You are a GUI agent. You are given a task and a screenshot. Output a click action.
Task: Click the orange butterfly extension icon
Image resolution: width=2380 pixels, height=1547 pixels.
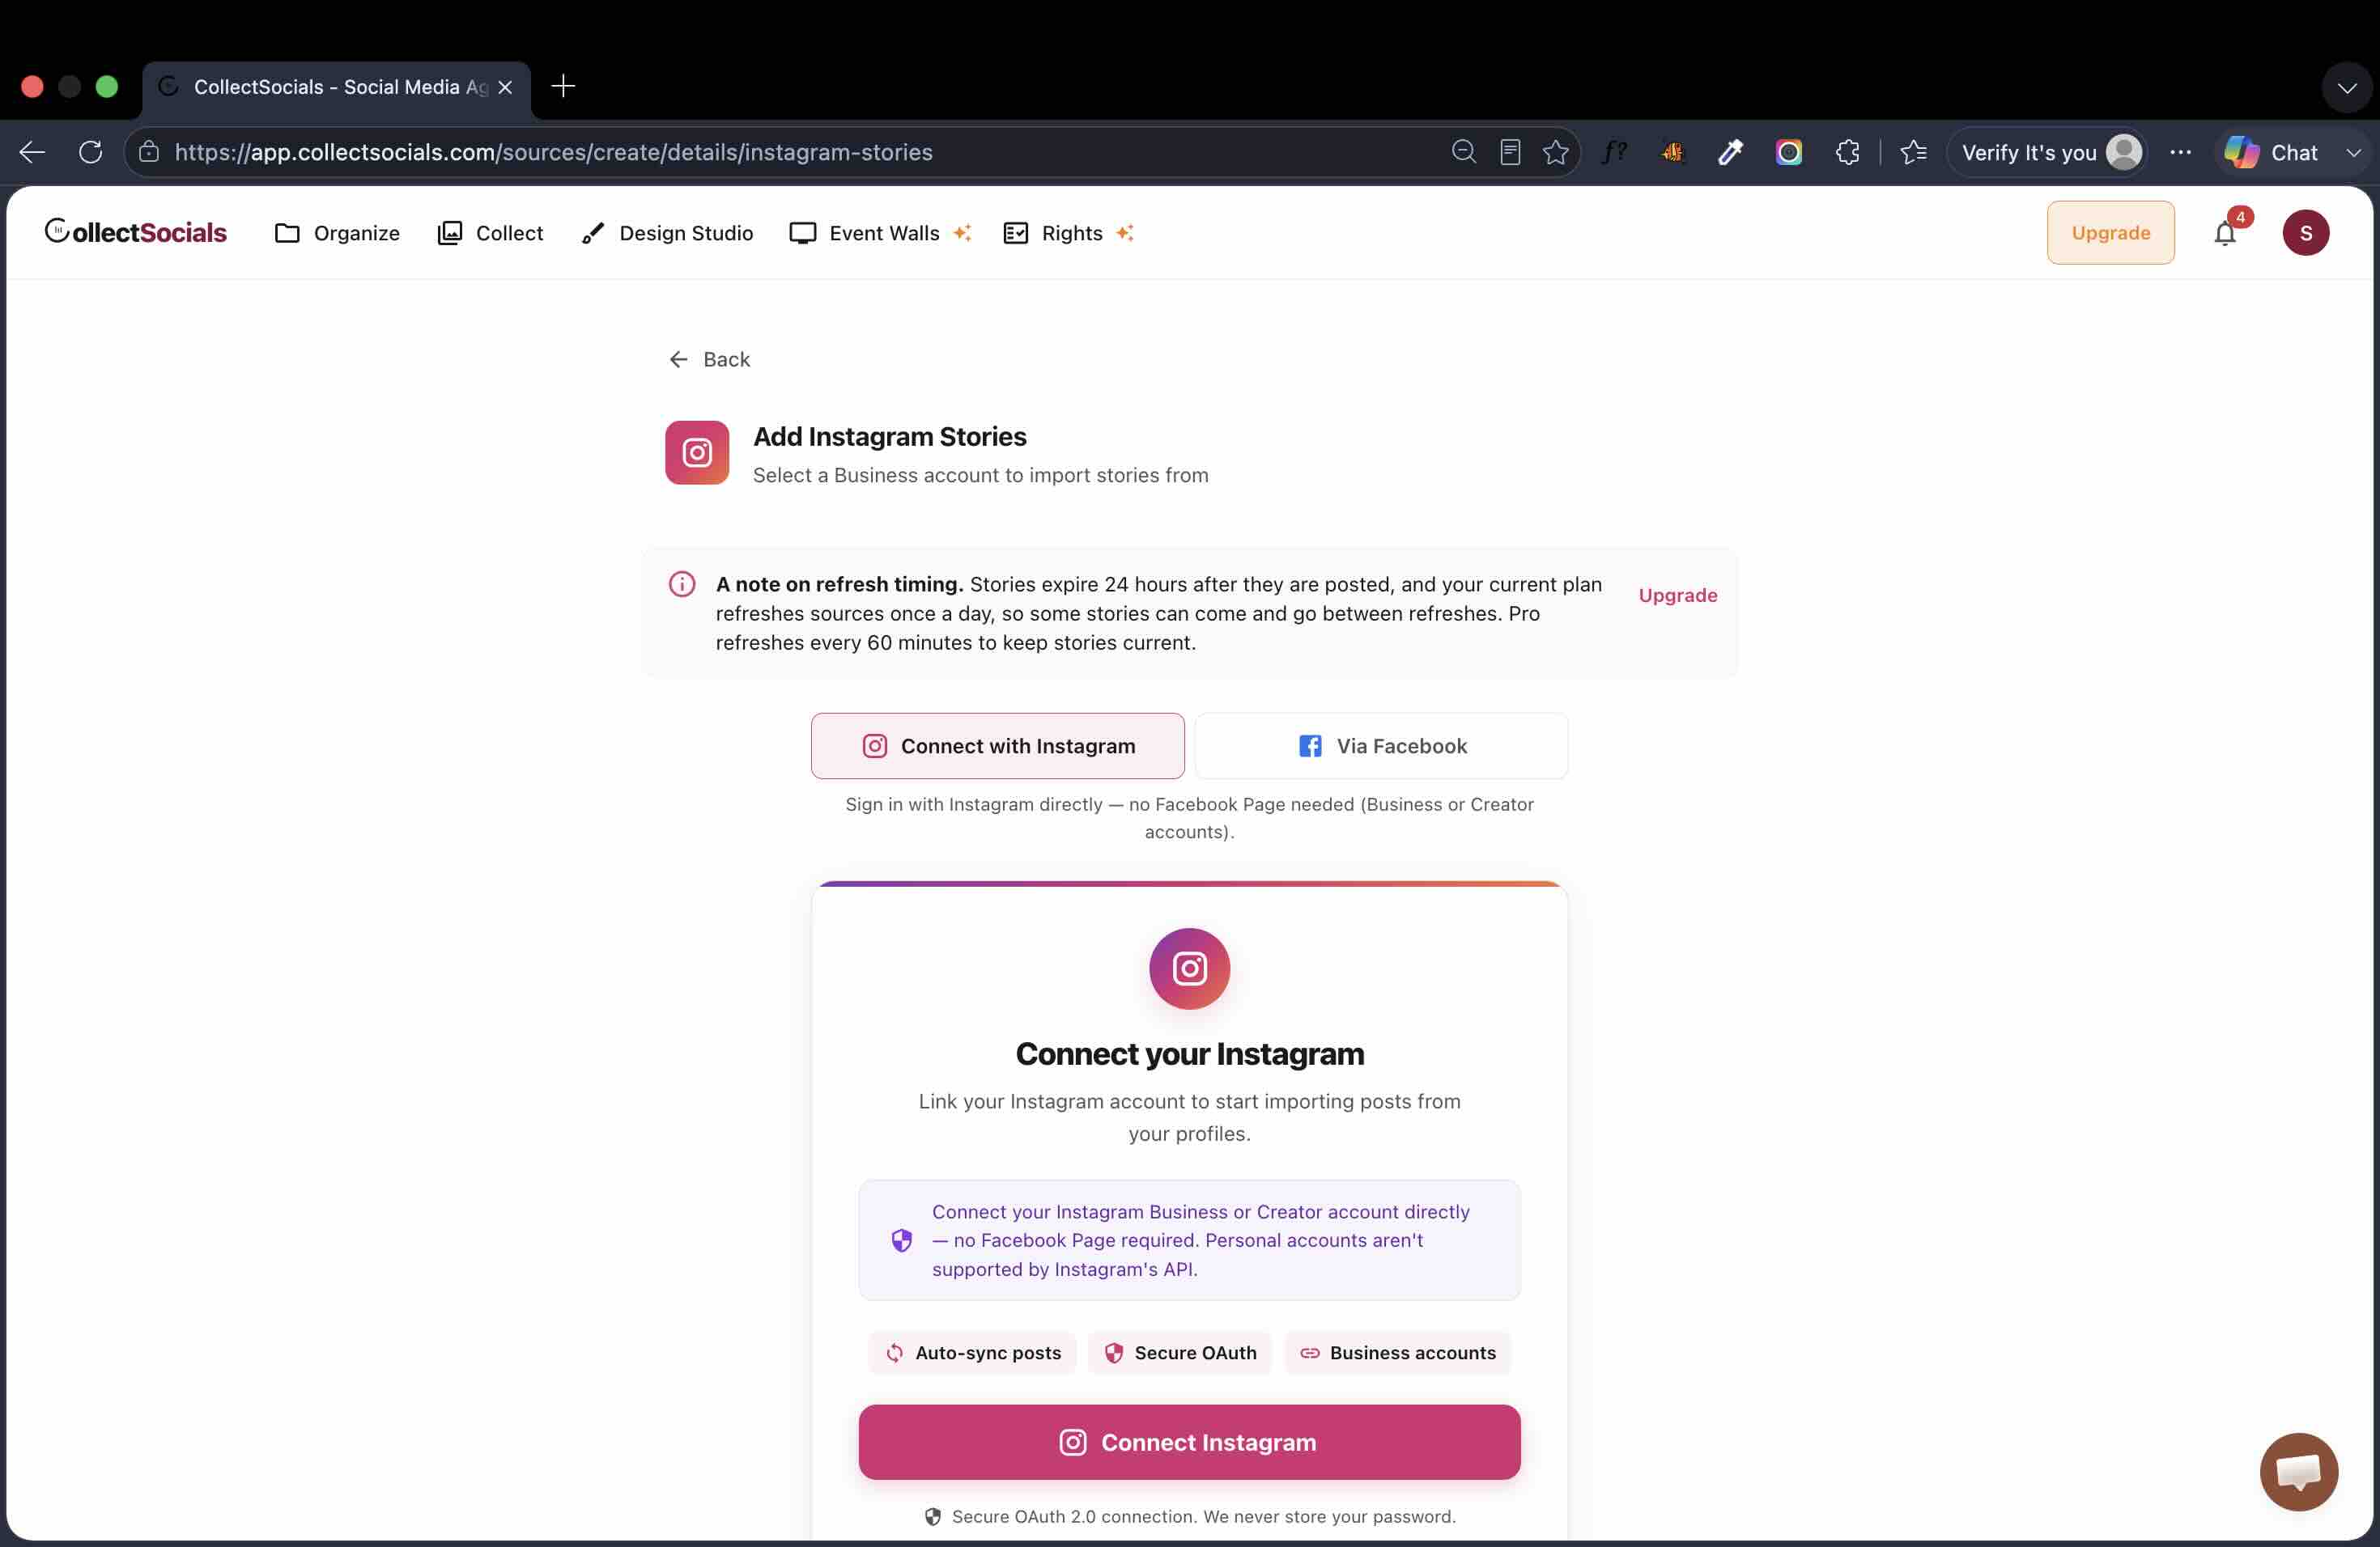coord(1672,152)
